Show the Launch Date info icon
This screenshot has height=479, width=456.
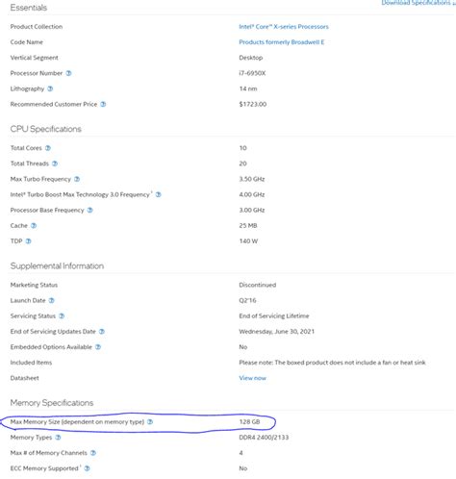coord(52,300)
